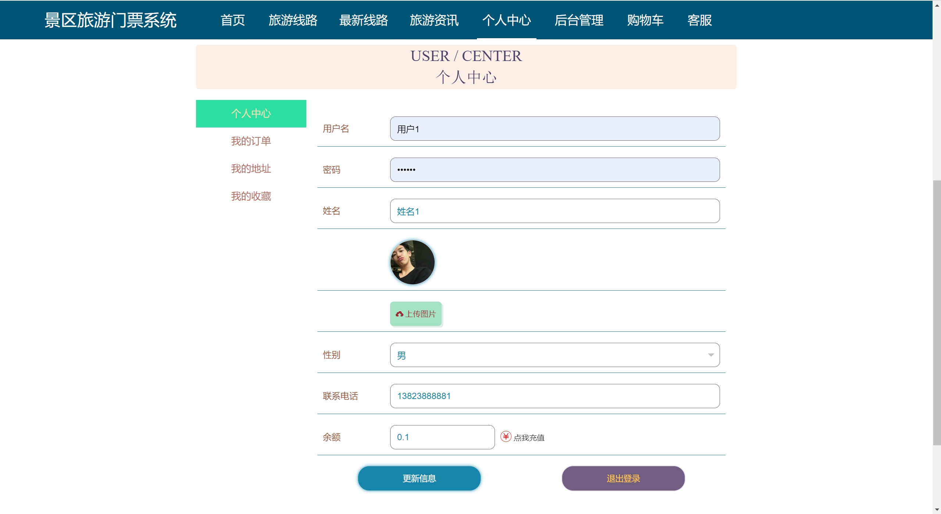Click the circular profile avatar photo
The height and width of the screenshot is (514, 941).
pyautogui.click(x=412, y=262)
